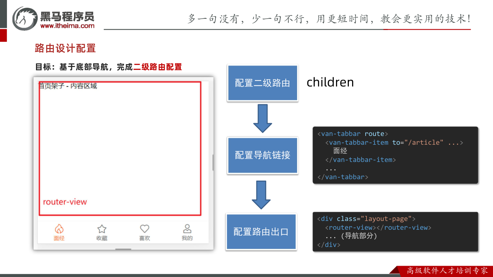Image resolution: width=493 pixels, height=277 pixels.
Task: Click the 面经 tab label
Action: coord(59,238)
